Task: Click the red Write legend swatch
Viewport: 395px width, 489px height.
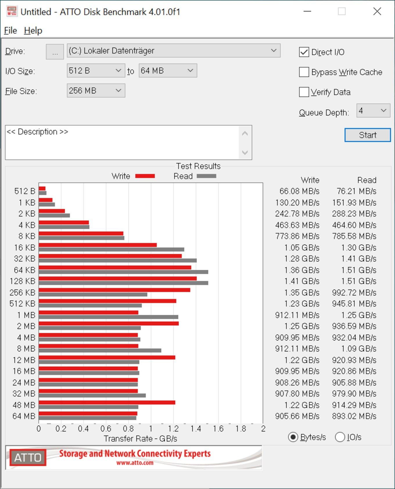Action: point(145,176)
